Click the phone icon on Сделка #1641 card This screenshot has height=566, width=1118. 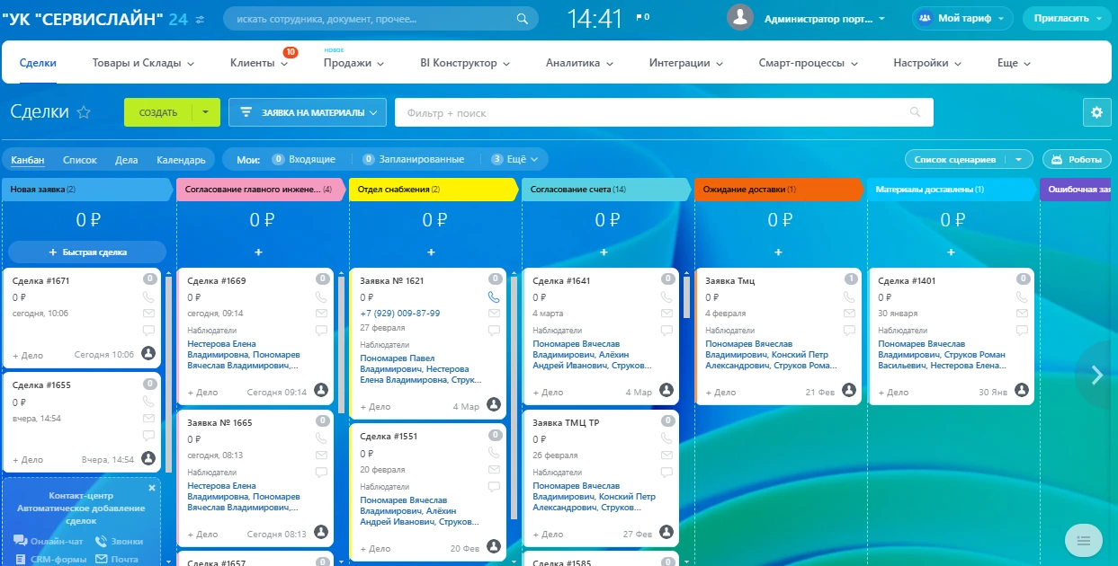[666, 296]
